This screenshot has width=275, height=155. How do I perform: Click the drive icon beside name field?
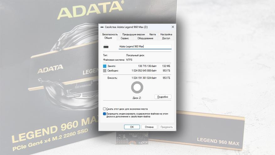pos(106,47)
